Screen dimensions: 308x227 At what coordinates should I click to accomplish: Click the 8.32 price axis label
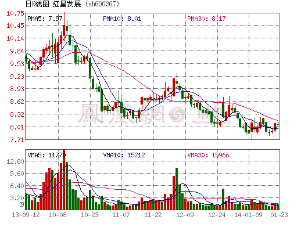coord(17,114)
